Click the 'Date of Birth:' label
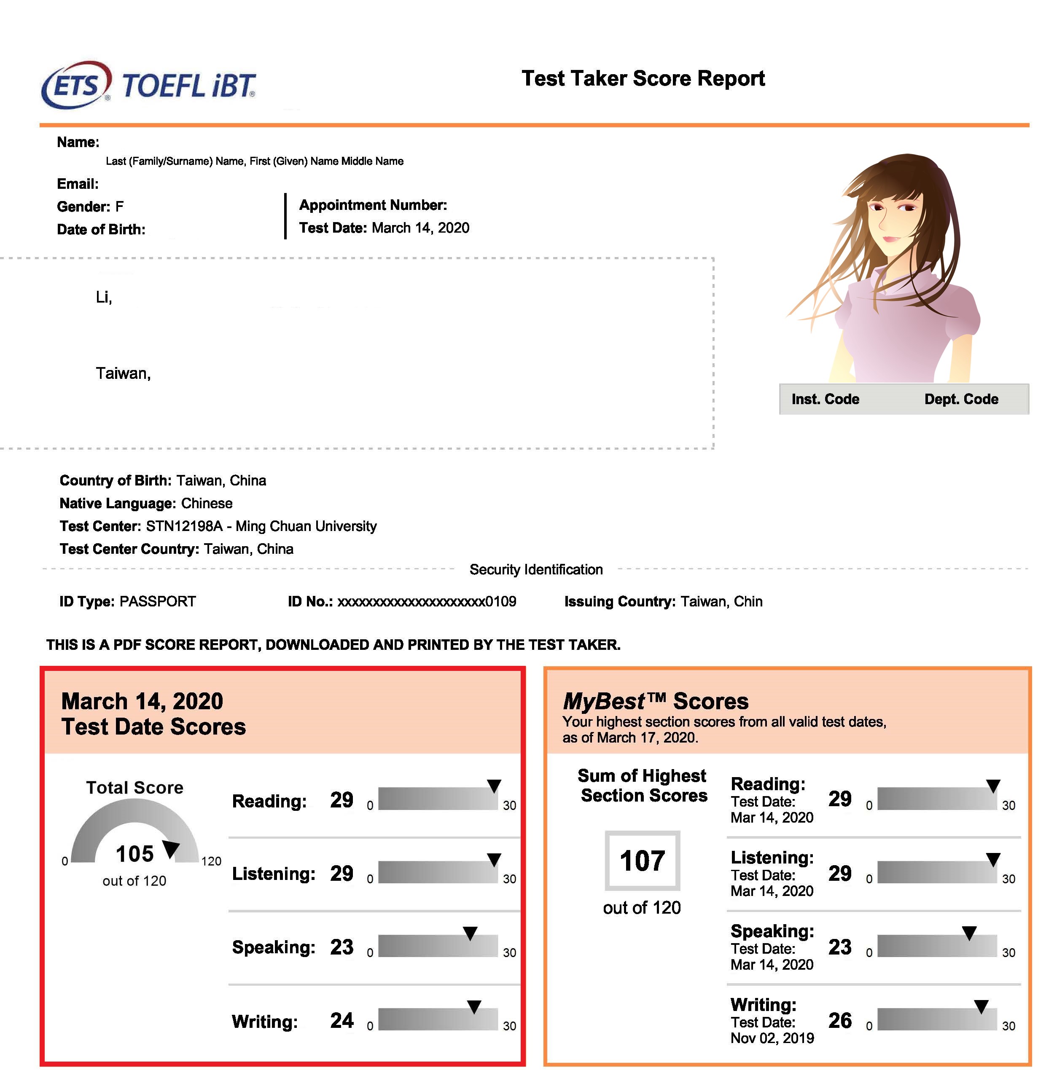 (101, 230)
